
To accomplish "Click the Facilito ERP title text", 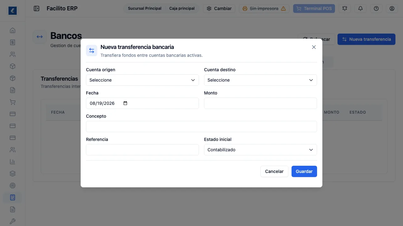I will click(62, 8).
